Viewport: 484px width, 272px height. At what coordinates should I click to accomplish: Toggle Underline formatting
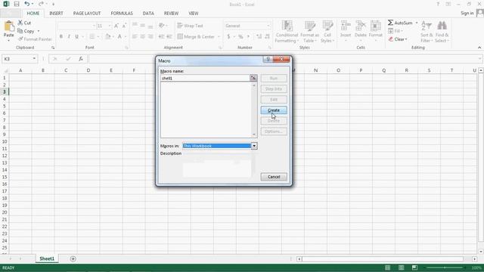(x=77, y=36)
